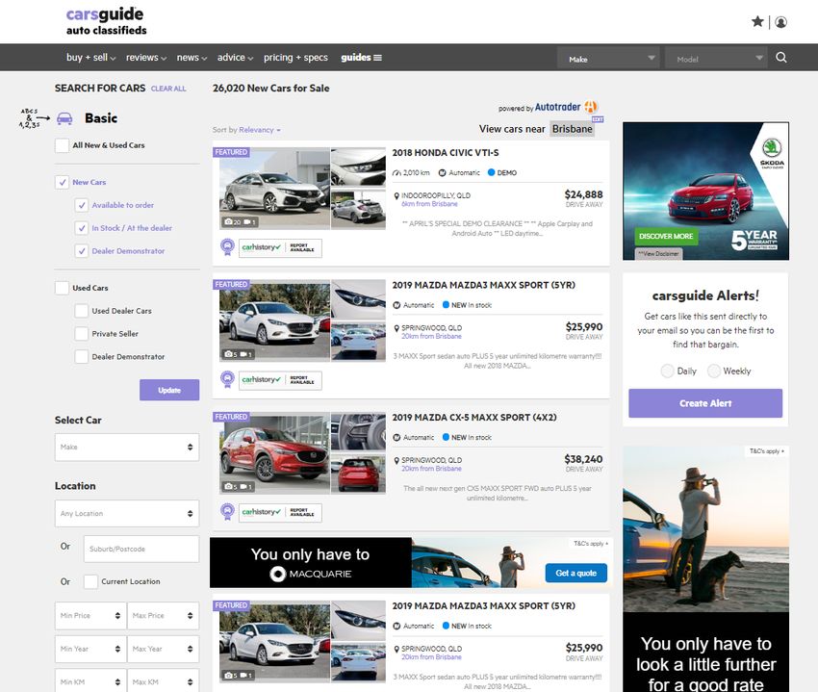
Task: Click the $24,888 price text
Action: tap(583, 194)
